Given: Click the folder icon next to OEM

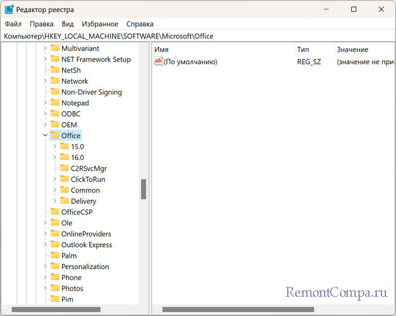Looking at the screenshot, I should [x=55, y=124].
